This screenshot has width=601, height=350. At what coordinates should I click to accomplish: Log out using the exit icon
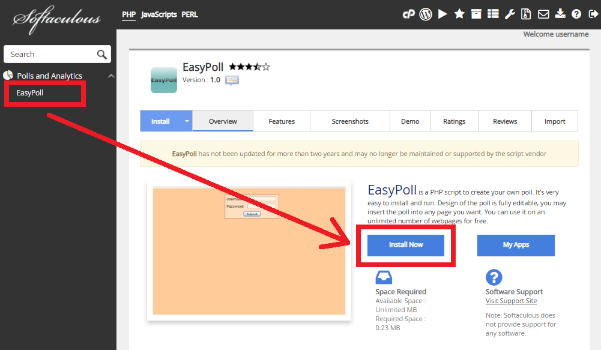(x=593, y=14)
